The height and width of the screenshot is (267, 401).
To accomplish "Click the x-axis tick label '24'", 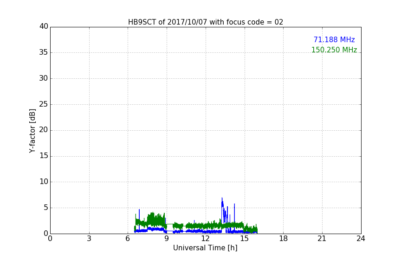I will (x=361, y=239).
